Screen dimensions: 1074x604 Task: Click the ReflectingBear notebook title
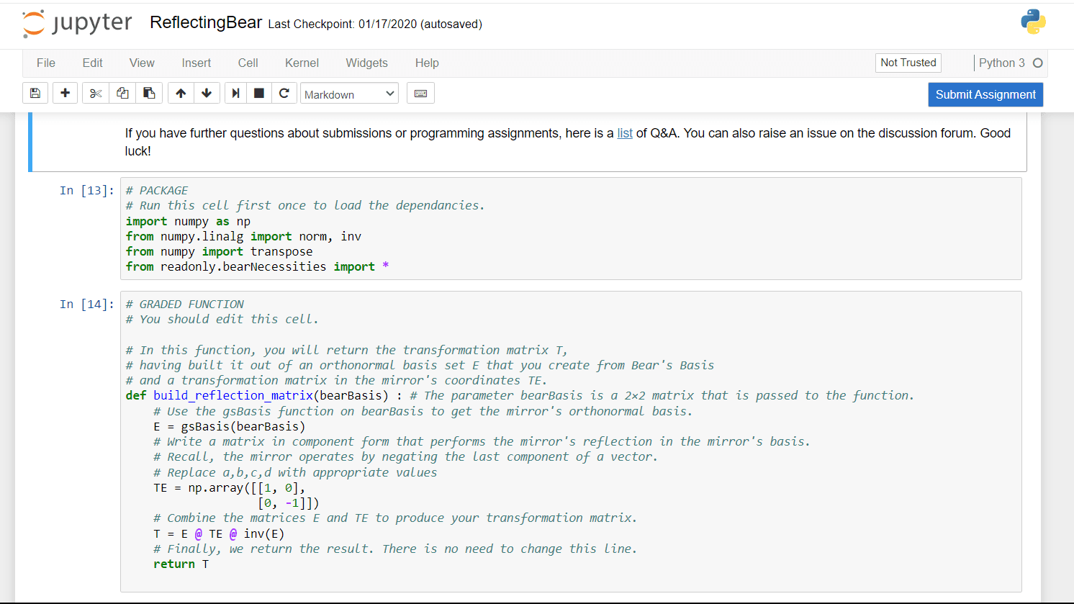coord(206,23)
